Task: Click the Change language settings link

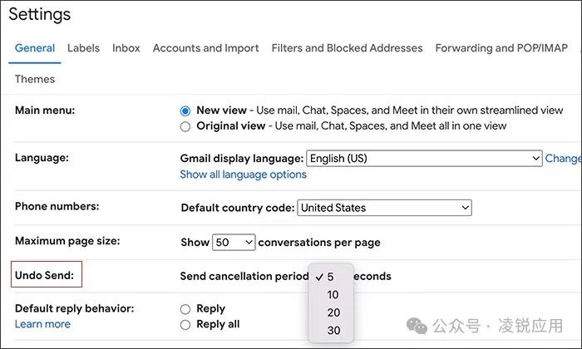Action: click(562, 159)
